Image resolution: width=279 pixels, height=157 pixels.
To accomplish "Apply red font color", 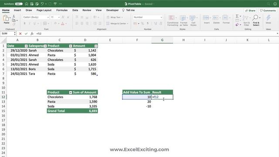I will coord(63,24).
